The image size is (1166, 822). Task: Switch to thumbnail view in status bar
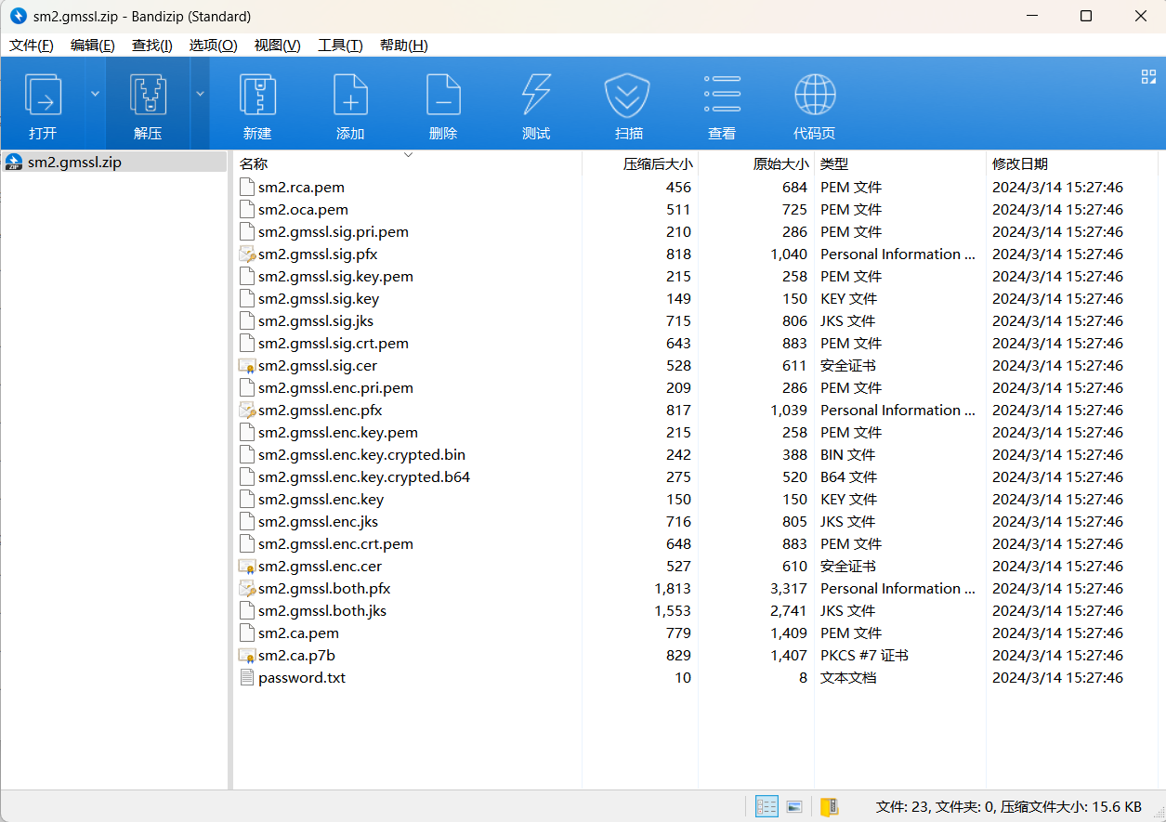(794, 806)
